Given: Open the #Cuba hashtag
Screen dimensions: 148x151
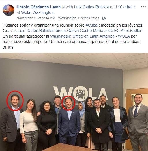Looking at the screenshot, I should click(91, 25).
